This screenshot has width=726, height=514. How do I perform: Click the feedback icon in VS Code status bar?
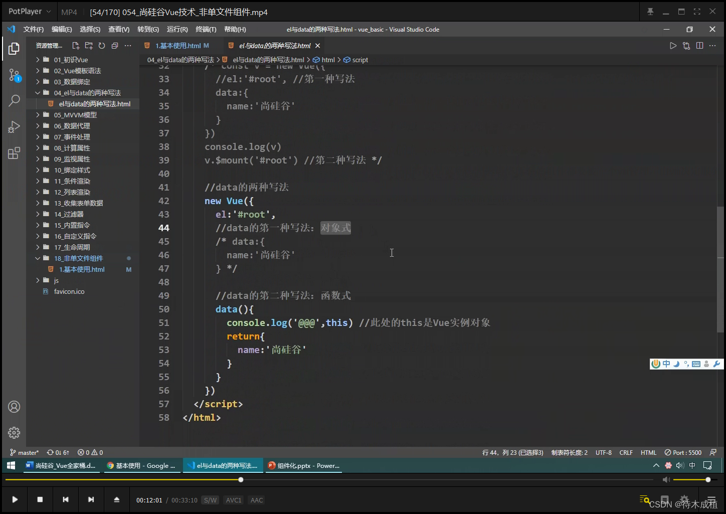tap(713, 452)
